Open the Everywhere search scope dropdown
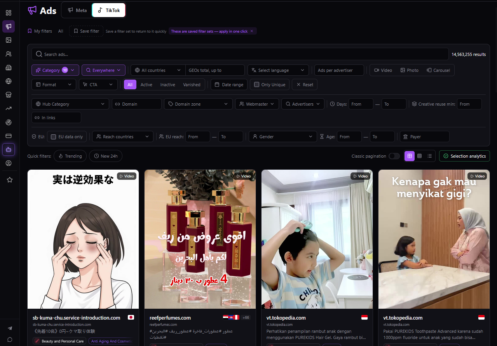 click(x=103, y=70)
